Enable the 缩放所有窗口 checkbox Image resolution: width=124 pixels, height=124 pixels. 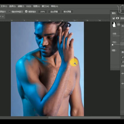10,11
